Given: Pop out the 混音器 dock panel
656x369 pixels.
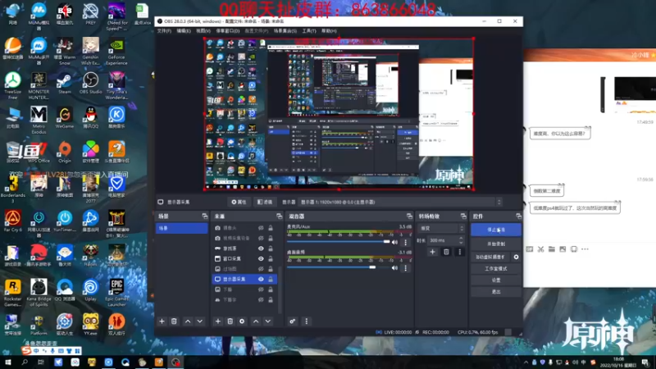Looking at the screenshot, I should coord(409,216).
